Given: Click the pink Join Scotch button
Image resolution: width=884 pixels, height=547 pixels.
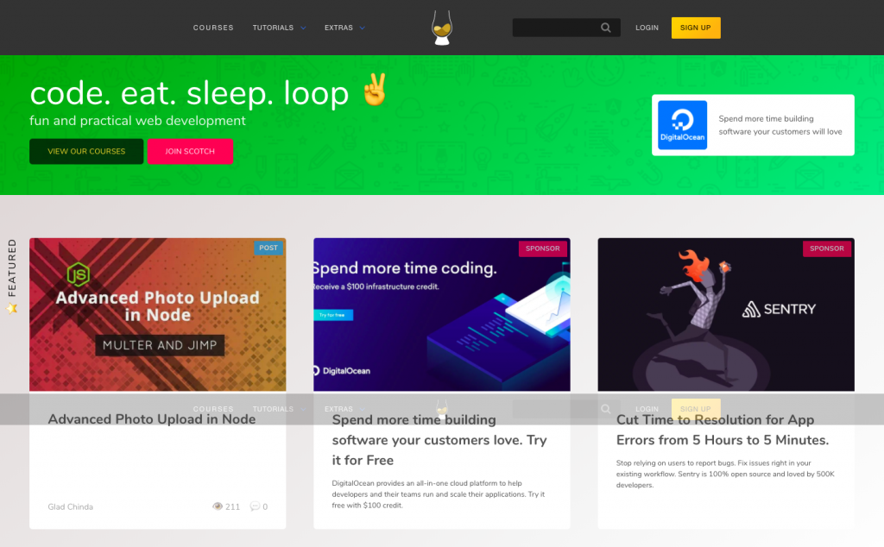Looking at the screenshot, I should [190, 152].
